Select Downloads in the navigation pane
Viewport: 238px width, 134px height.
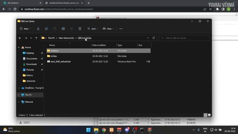tap(31, 64)
